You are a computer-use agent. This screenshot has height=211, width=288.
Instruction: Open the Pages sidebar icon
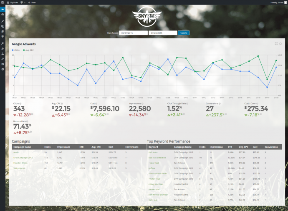[x=3, y=32]
